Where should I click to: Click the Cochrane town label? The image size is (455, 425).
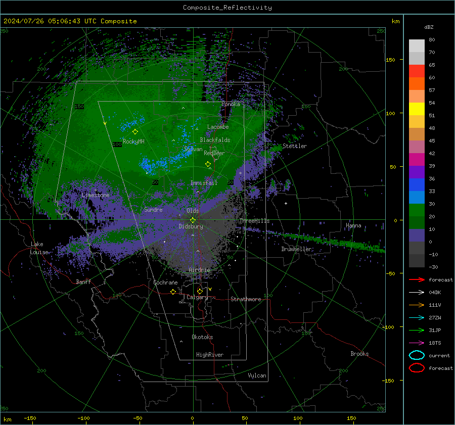[x=165, y=282]
